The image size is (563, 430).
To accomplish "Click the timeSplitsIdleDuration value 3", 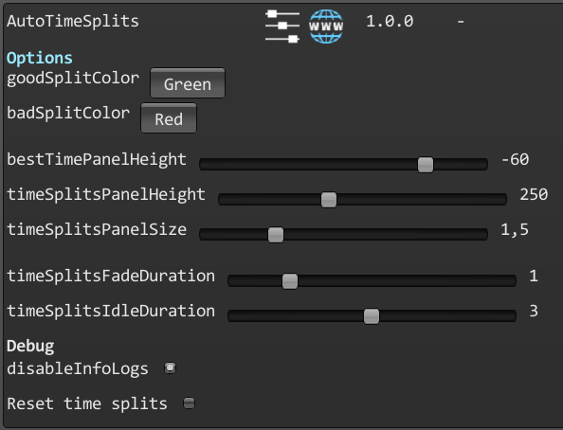I will pyautogui.click(x=534, y=311).
